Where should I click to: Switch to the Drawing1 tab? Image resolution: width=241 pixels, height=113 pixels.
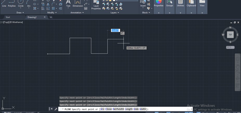point(32,17)
